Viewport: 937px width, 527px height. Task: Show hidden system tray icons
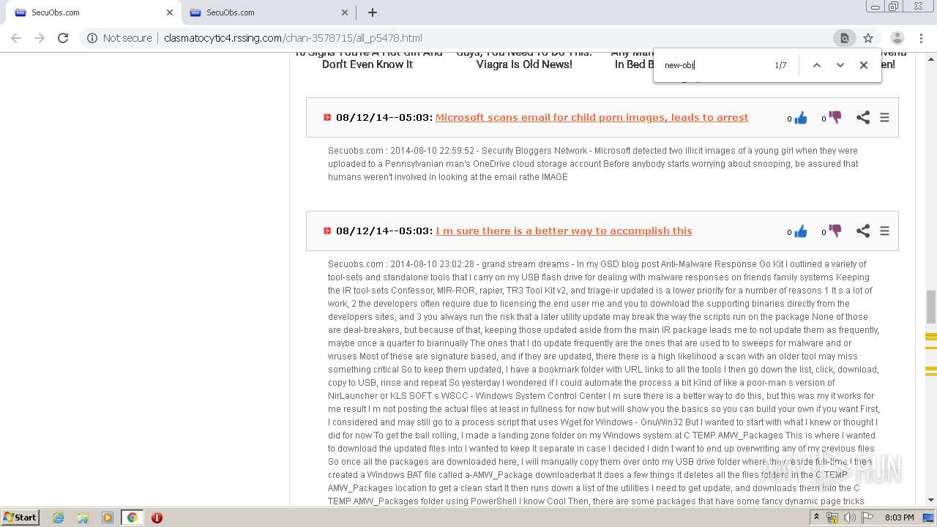click(816, 517)
